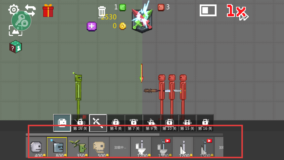This screenshot has width=284, height=160.
Task: Open the red gift box reward
Action: tap(48, 11)
